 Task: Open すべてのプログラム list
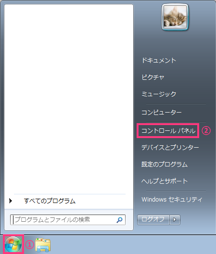pos(50,201)
